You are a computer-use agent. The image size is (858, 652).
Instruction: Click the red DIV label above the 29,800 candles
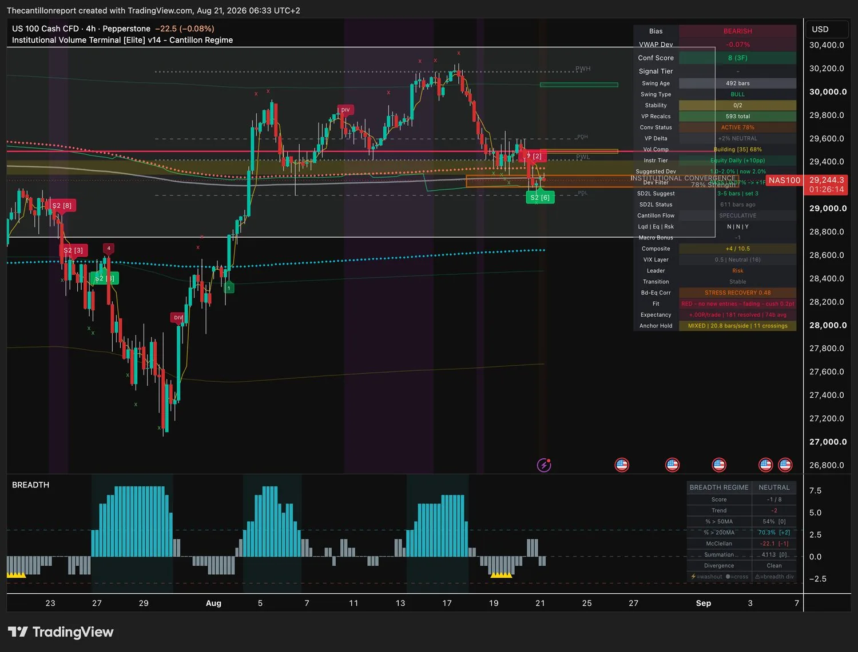point(345,110)
